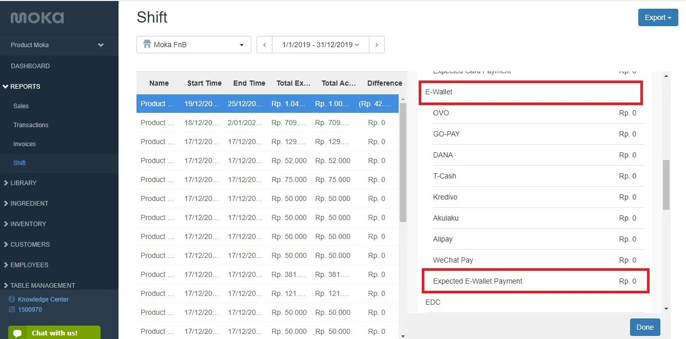Open the Export dropdown
The height and width of the screenshot is (339, 686).
coord(658,17)
